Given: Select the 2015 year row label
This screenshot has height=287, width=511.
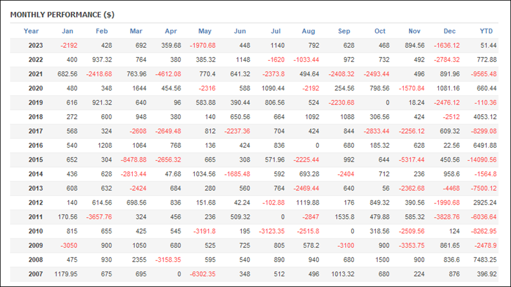Looking at the screenshot, I should tap(36, 160).
